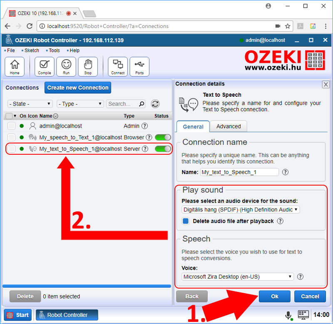Open the Type filter dropdown
Image resolution: width=333 pixels, height=324 pixels.
click(x=80, y=104)
